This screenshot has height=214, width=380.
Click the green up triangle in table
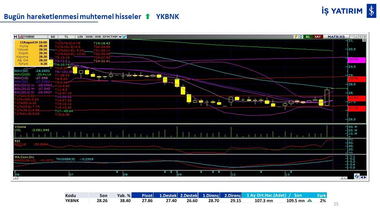tap(310, 201)
